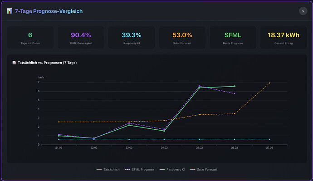Select the 39.3% Raspberry KI card

(x=132, y=38)
